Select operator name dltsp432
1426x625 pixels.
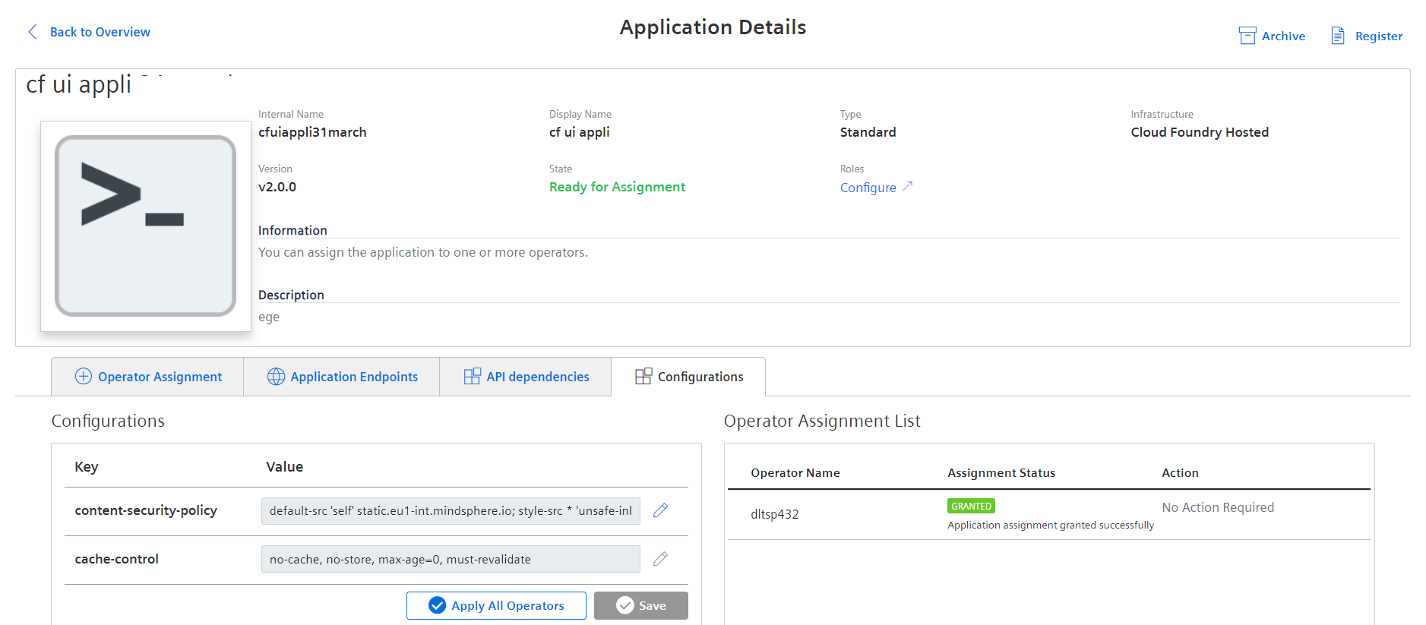pyautogui.click(x=775, y=514)
